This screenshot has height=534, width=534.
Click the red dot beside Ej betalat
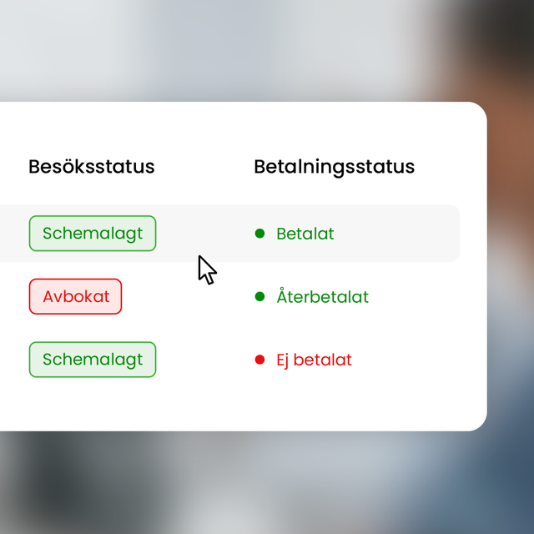[259, 360]
